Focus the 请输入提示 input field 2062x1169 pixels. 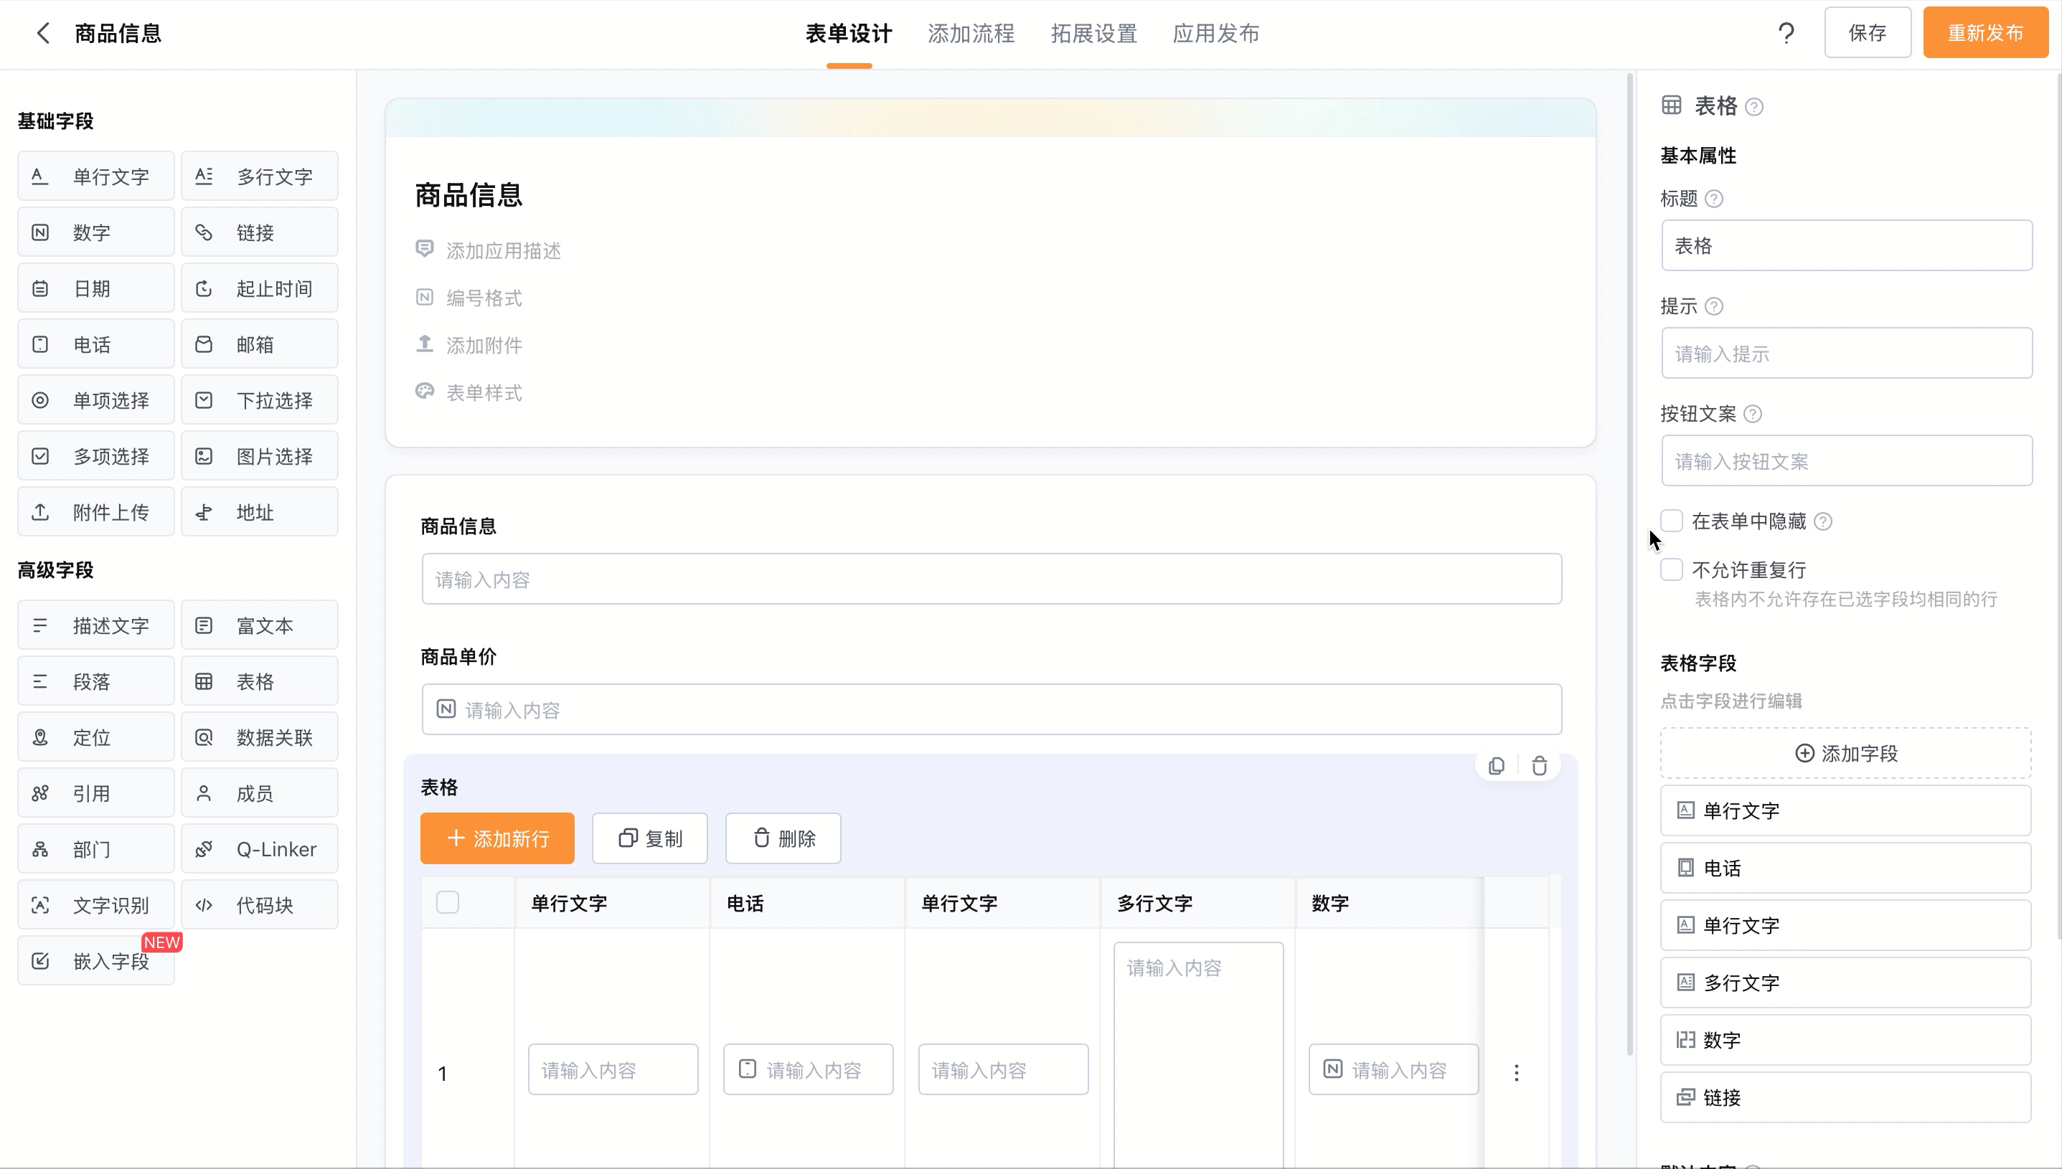(x=1847, y=354)
